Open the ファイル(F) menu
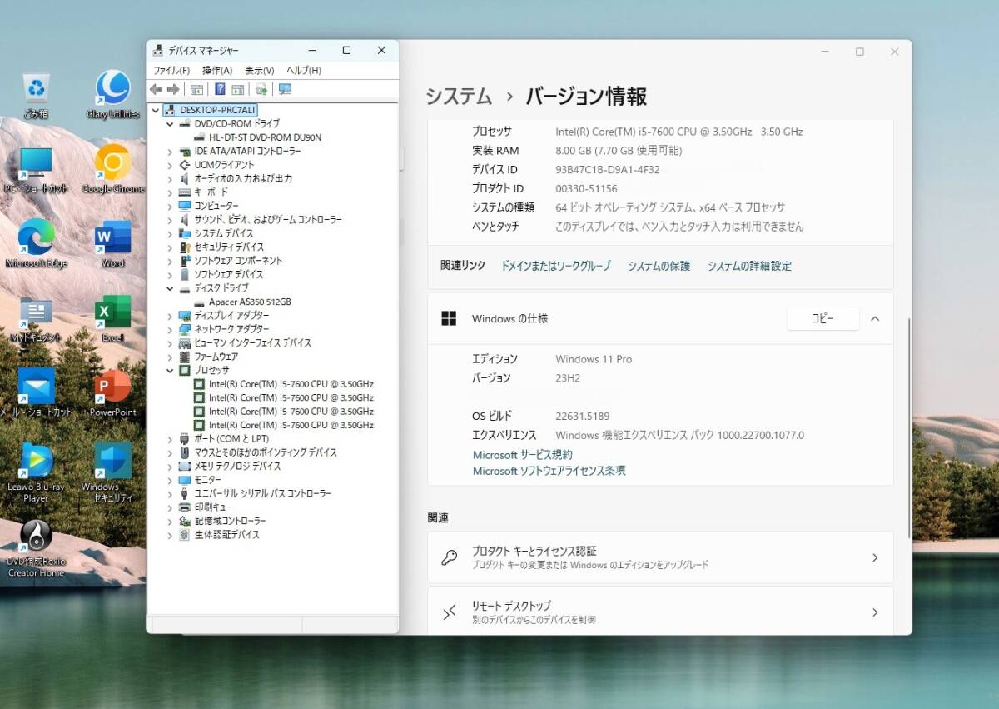Image resolution: width=999 pixels, height=709 pixels. [171, 71]
